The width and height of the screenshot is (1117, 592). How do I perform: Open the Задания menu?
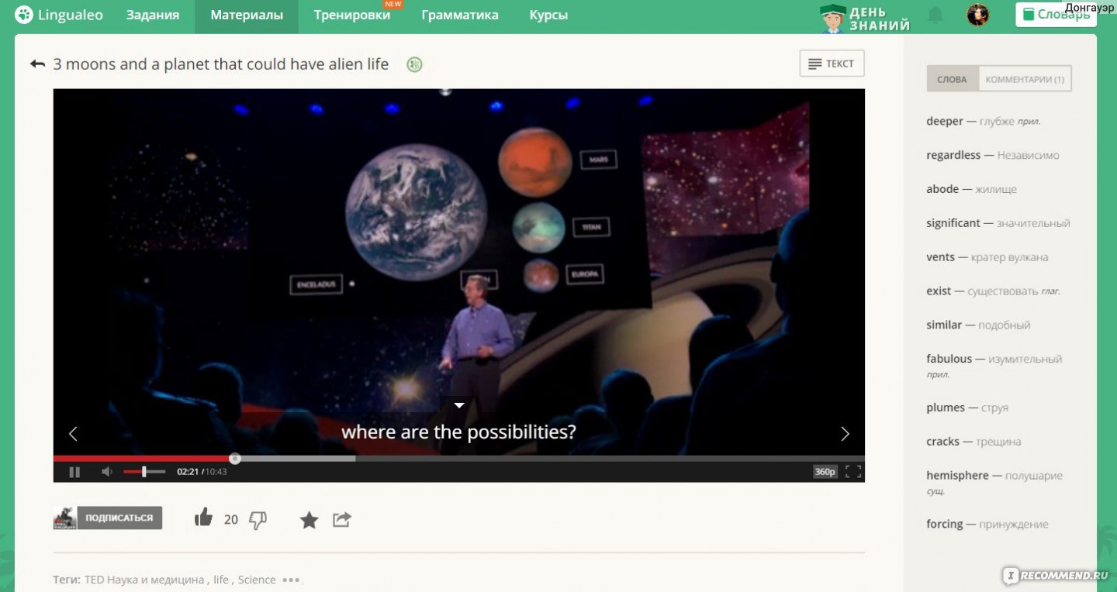153,15
